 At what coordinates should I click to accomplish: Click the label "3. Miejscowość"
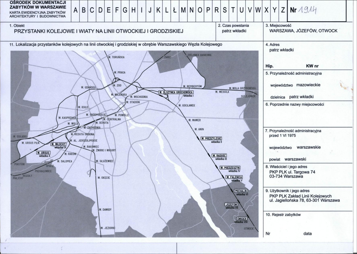(278, 26)
